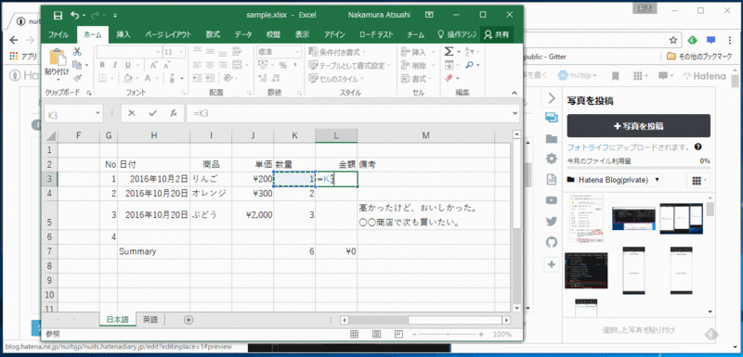Click the Sort and Filter A-Z icon
The width and height of the screenshot is (743, 357).
(470, 52)
